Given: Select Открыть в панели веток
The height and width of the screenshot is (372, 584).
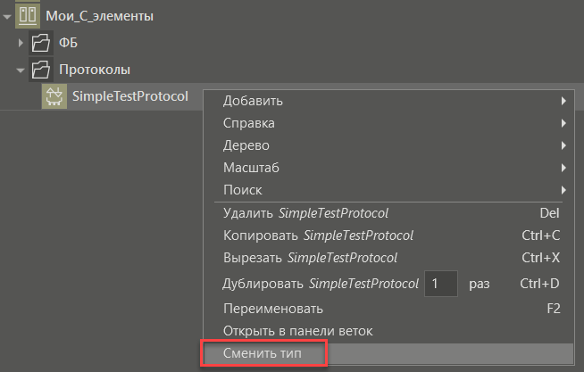Looking at the screenshot, I should (x=388, y=331).
